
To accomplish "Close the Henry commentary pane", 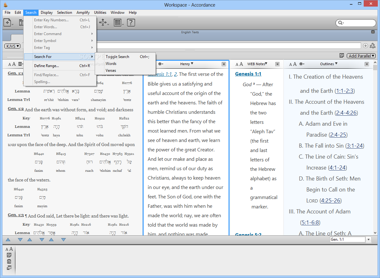I will pyautogui.click(x=224, y=64).
